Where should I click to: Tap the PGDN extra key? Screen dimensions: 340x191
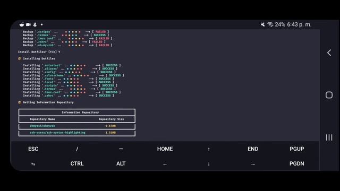coord(296,164)
